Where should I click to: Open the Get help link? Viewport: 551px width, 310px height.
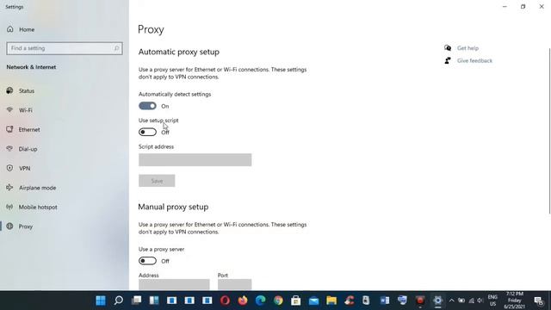467,48
